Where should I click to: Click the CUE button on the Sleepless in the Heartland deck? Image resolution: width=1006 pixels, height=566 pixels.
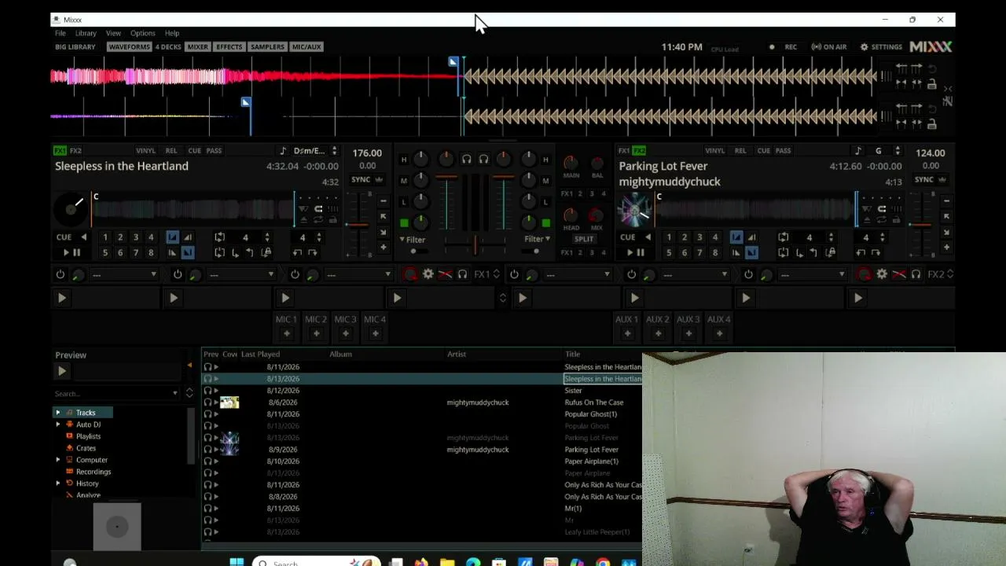point(64,237)
